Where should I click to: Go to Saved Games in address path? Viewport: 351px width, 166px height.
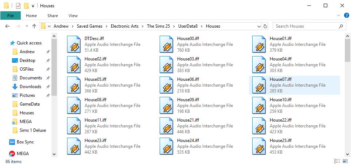90,26
